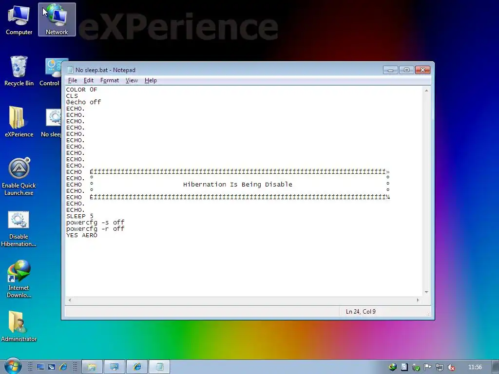Click the 'powercfg -r off' line

95,229
